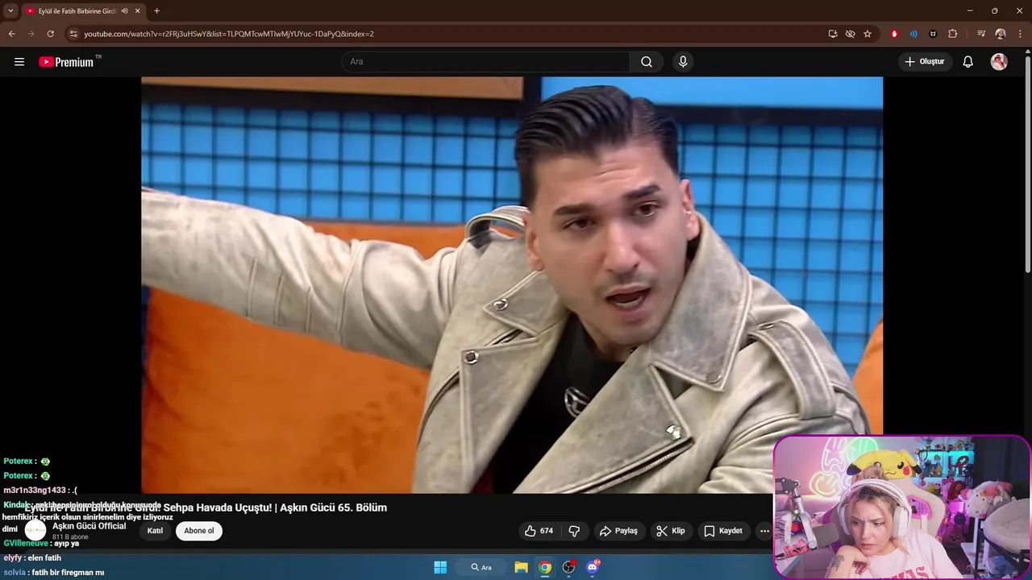Click m3r1n33ng1433 chat message
The height and width of the screenshot is (580, 1032).
[40, 490]
